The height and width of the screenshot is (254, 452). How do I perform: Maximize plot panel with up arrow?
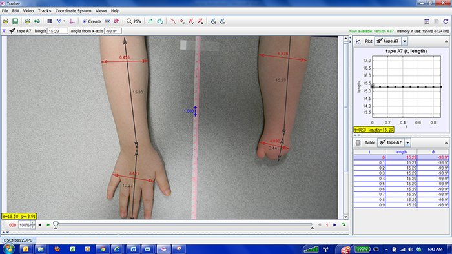(x=446, y=41)
